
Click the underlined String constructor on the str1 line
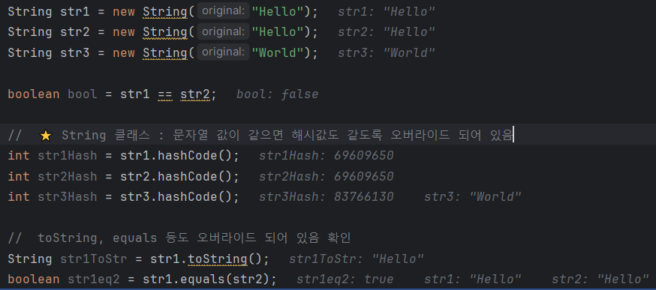165,12
